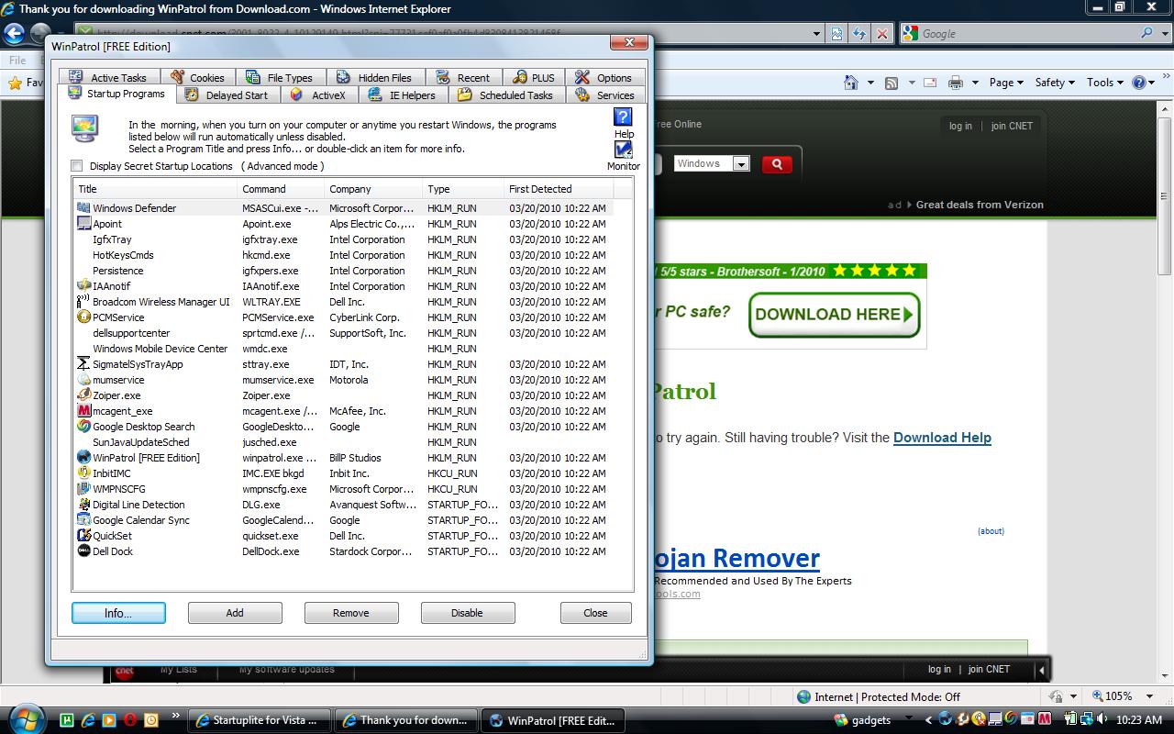Image resolution: width=1174 pixels, height=734 pixels.
Task: Switch to the Services tab
Action: 605,95
